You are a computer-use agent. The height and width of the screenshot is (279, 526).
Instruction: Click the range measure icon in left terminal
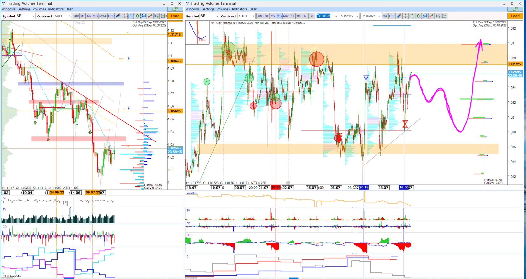(163, 16)
